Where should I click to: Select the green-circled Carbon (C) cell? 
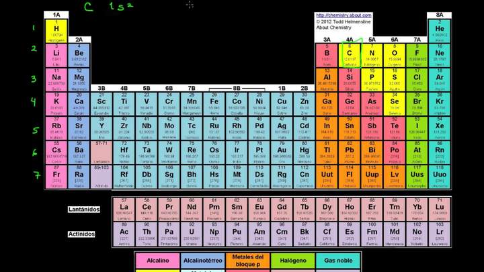pyautogui.click(x=350, y=52)
